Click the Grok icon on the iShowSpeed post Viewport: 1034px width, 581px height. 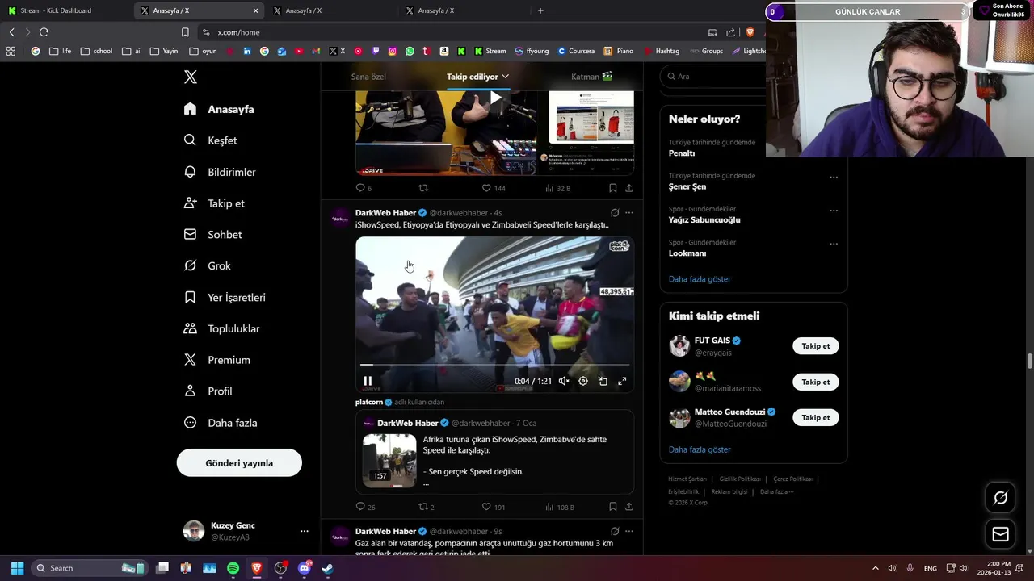(615, 213)
